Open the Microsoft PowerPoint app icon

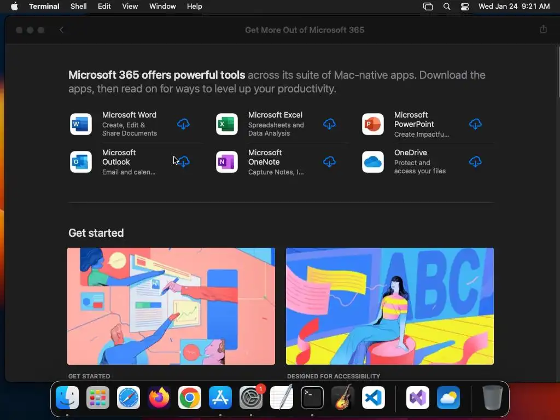click(x=373, y=124)
